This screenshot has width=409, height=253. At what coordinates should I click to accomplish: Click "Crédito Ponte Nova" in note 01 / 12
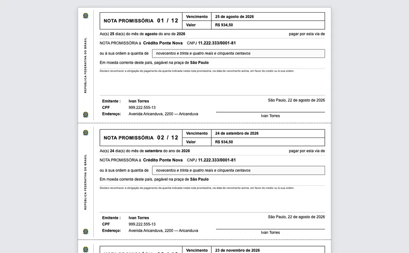click(x=163, y=43)
